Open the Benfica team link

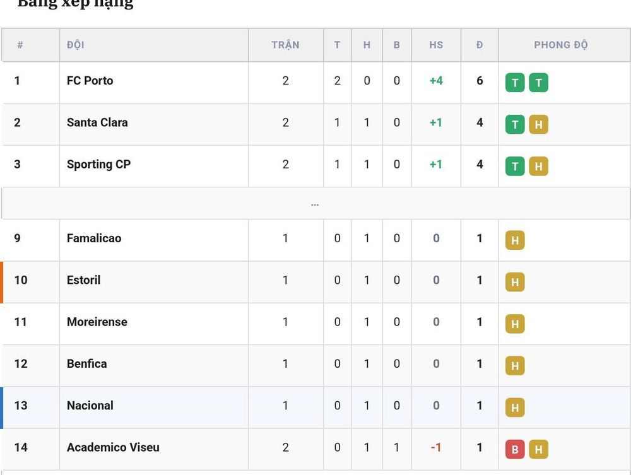[x=87, y=363]
